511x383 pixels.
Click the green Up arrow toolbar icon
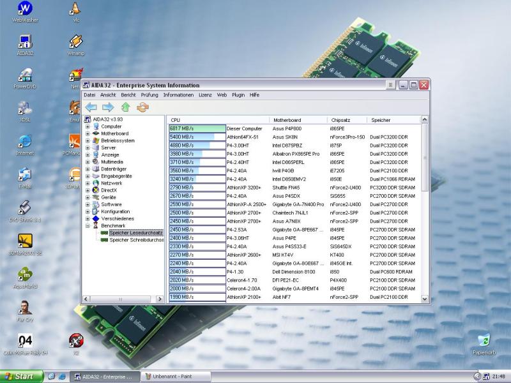[x=125, y=107]
